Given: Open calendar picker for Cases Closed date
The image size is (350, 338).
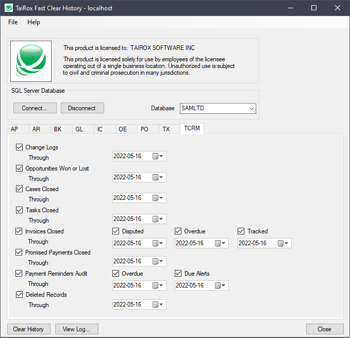Looking at the screenshot, I should pyautogui.click(x=158, y=198).
